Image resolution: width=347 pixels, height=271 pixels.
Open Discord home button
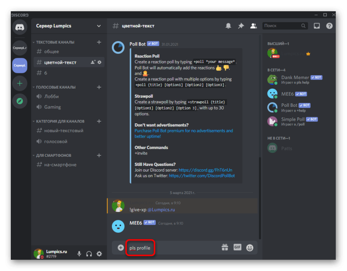[20, 27]
